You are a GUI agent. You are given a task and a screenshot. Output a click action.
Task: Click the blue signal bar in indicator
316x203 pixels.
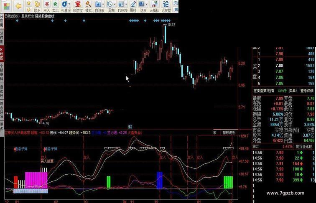[160, 180]
